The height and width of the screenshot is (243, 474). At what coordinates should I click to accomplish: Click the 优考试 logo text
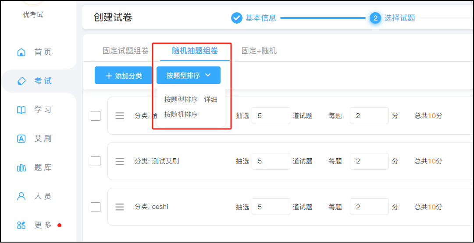(33, 15)
